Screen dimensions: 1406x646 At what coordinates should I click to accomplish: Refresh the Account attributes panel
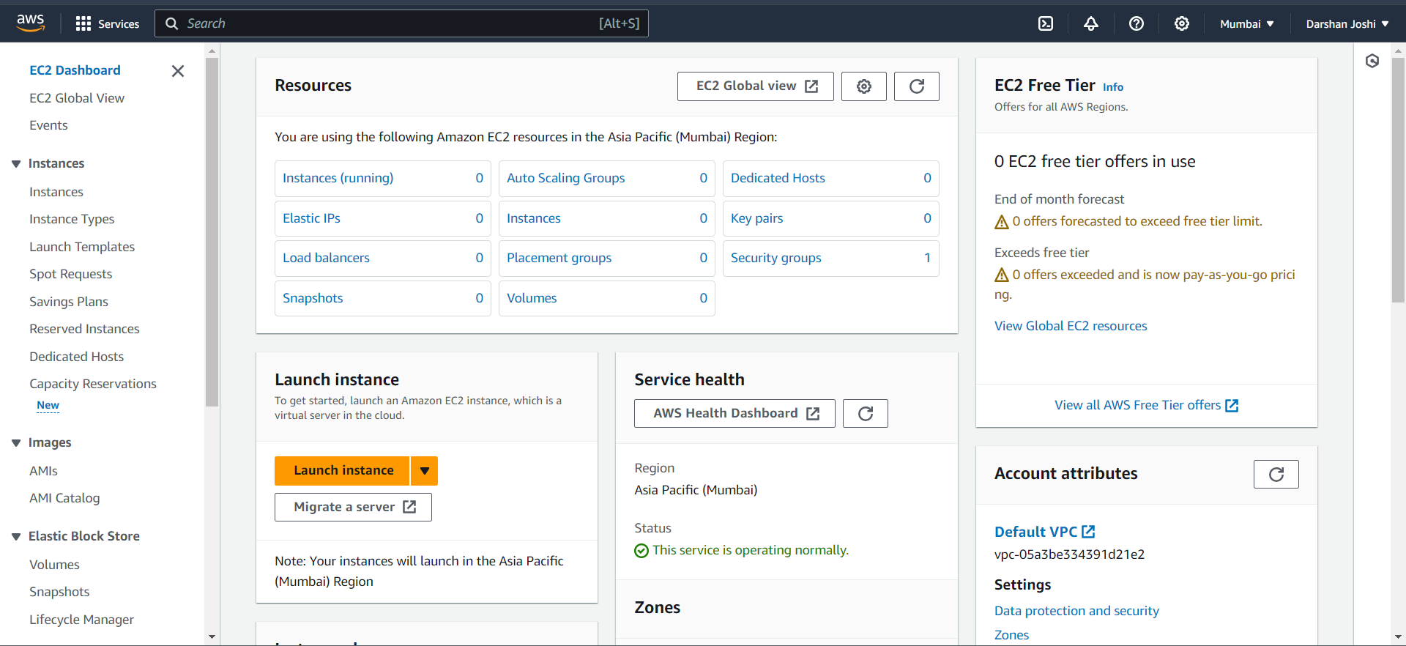click(1276, 475)
